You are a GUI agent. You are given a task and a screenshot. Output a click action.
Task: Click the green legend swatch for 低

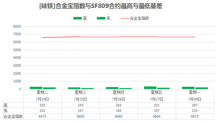101,18
